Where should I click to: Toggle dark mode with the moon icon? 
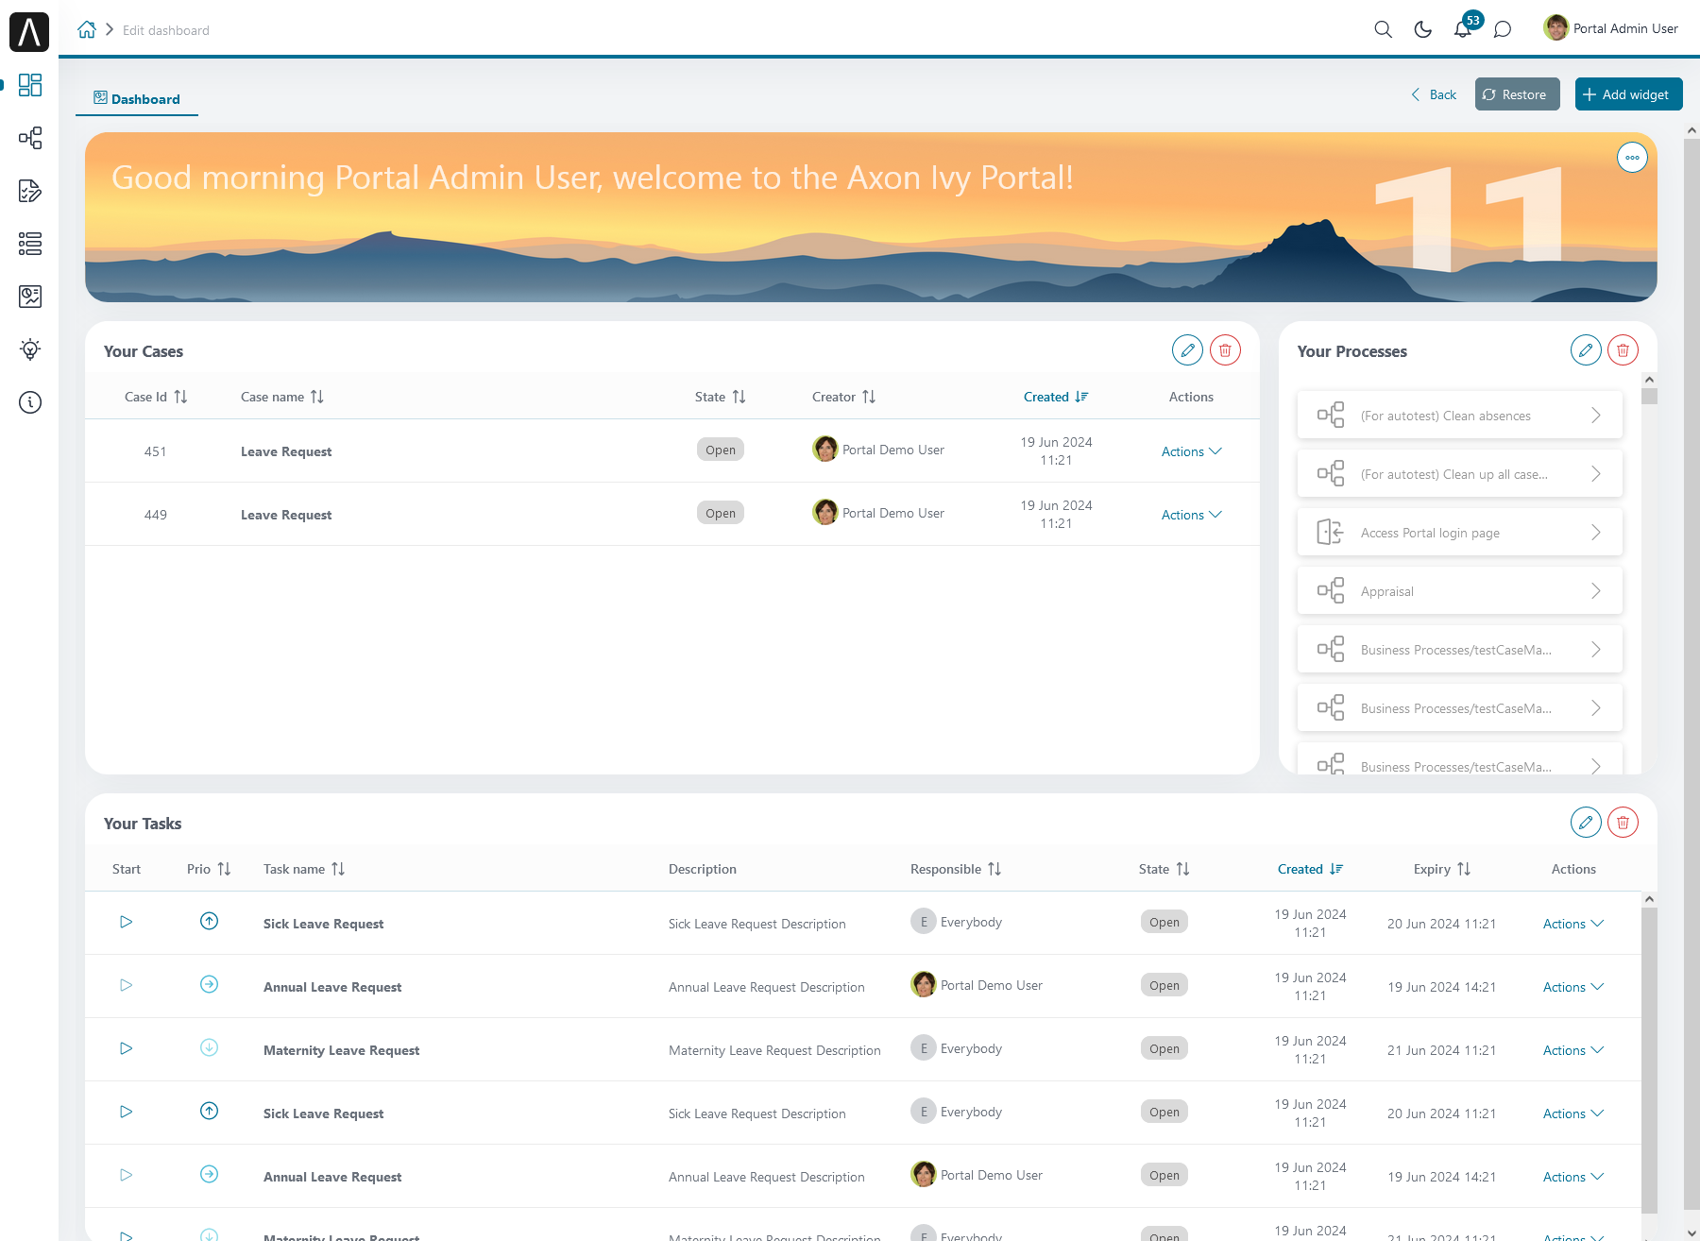click(1422, 29)
